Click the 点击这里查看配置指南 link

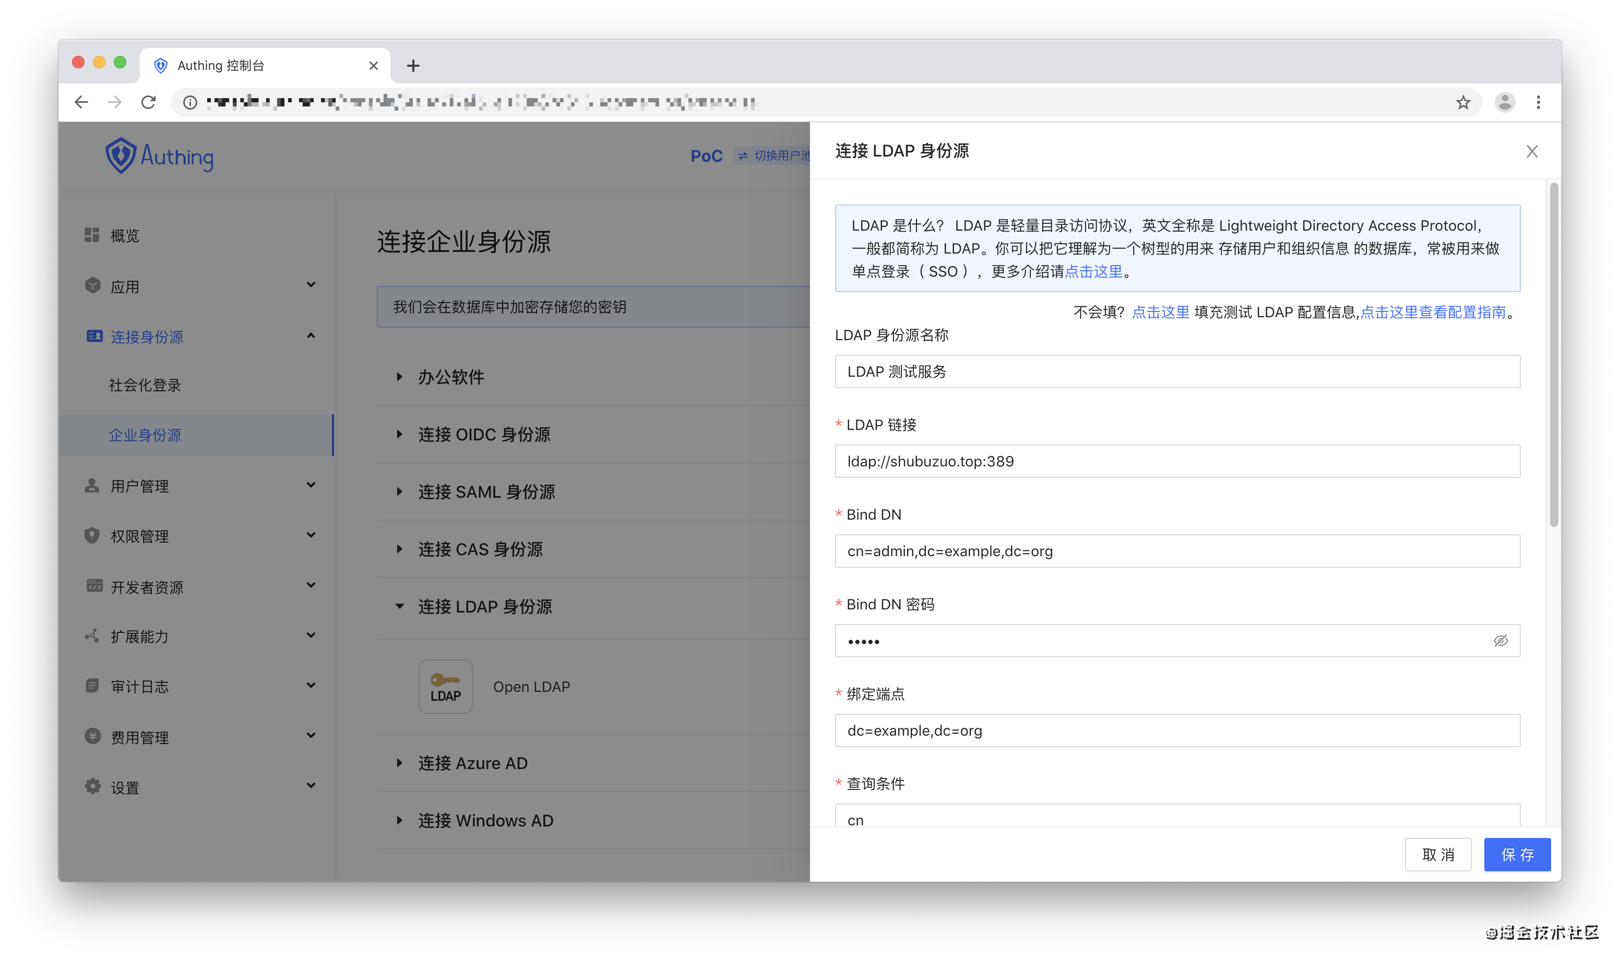coord(1433,312)
